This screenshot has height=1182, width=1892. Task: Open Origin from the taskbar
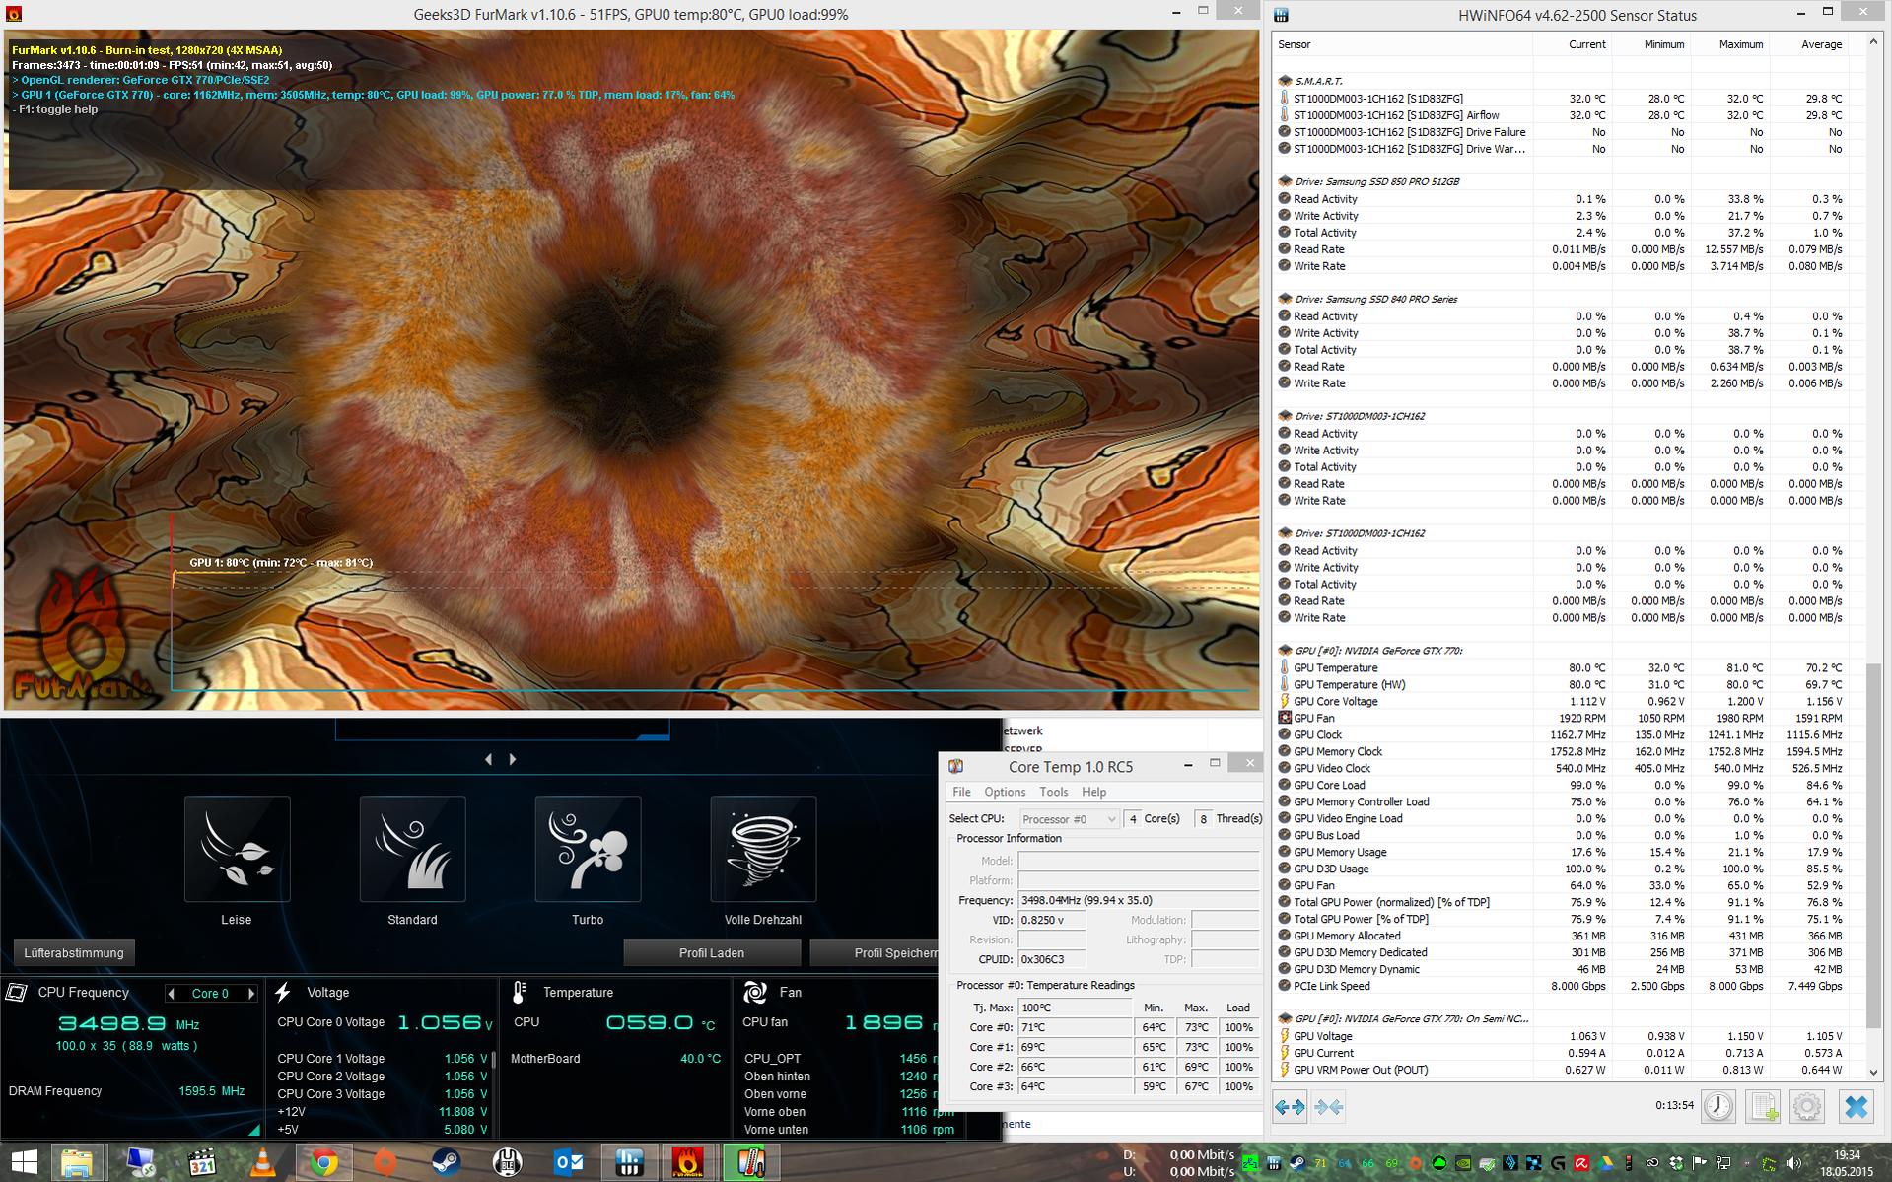[385, 1163]
